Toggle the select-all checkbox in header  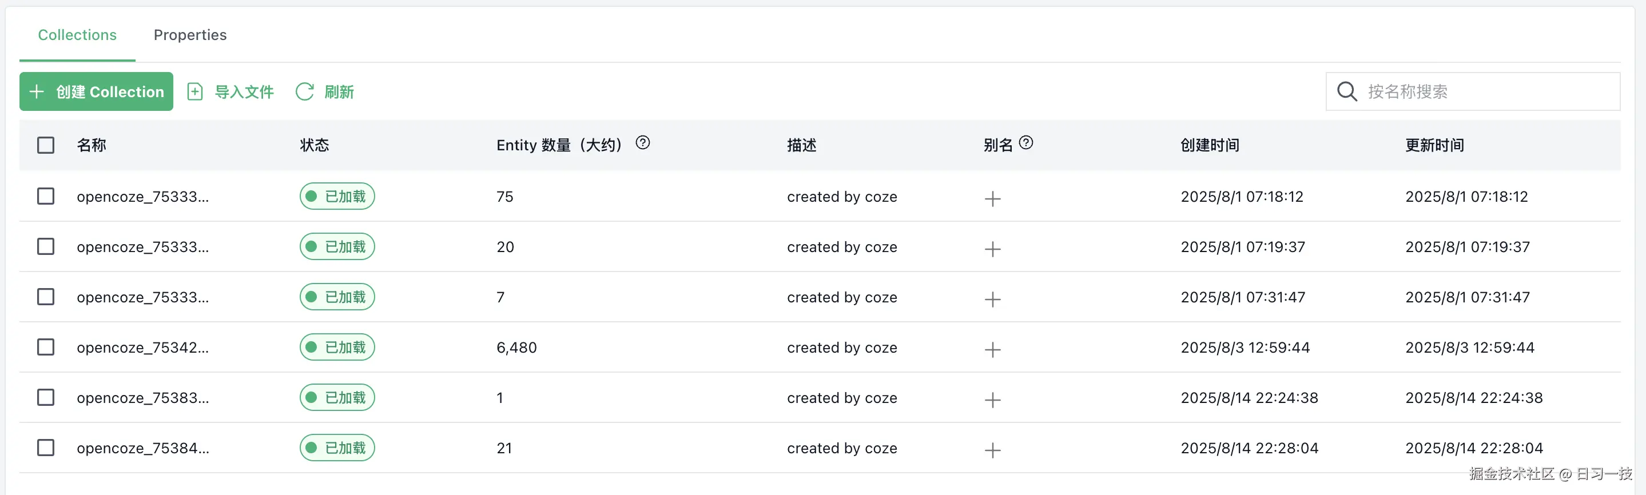46,146
